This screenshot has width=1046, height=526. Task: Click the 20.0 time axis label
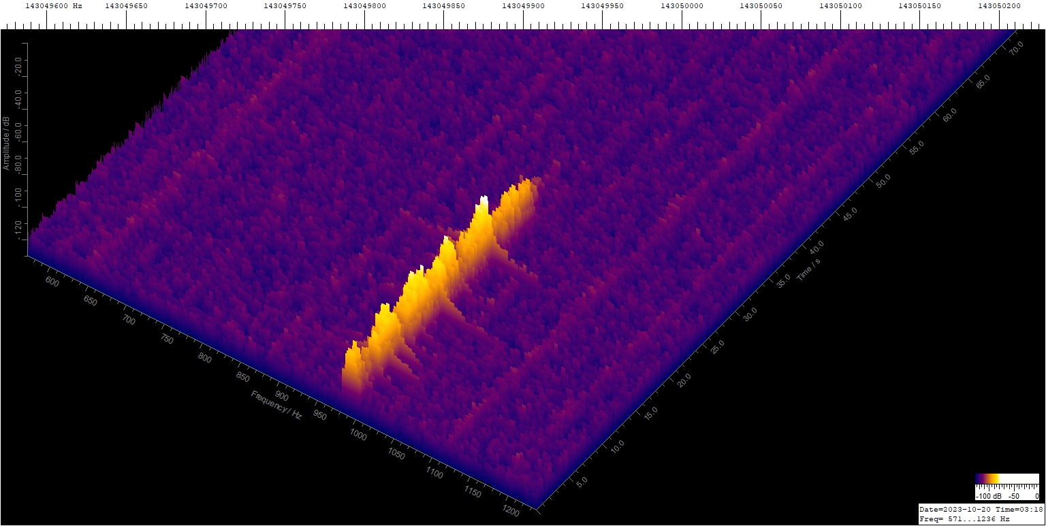[684, 380]
